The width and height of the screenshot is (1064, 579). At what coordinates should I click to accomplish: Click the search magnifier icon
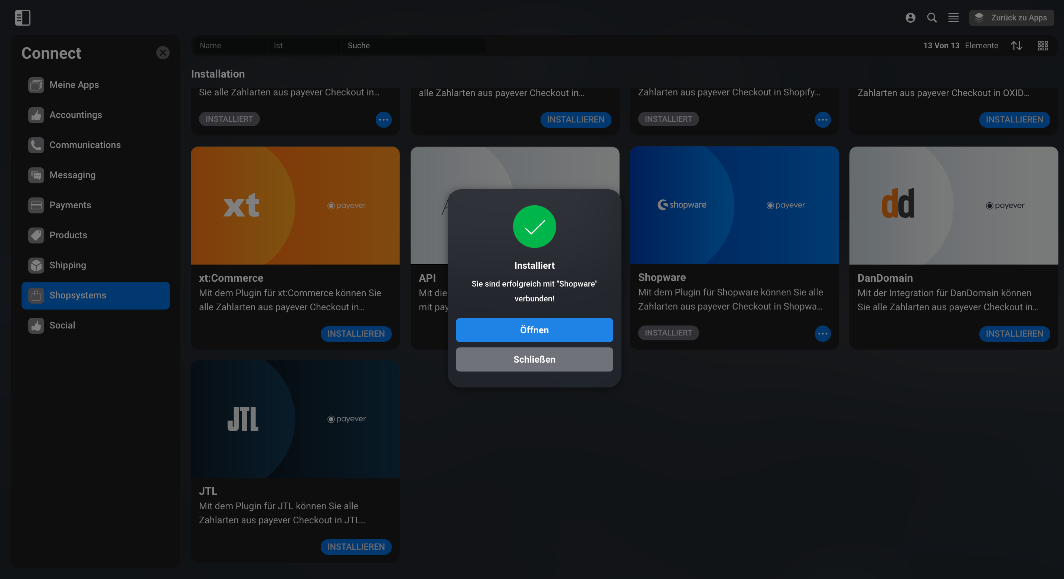[x=932, y=18]
